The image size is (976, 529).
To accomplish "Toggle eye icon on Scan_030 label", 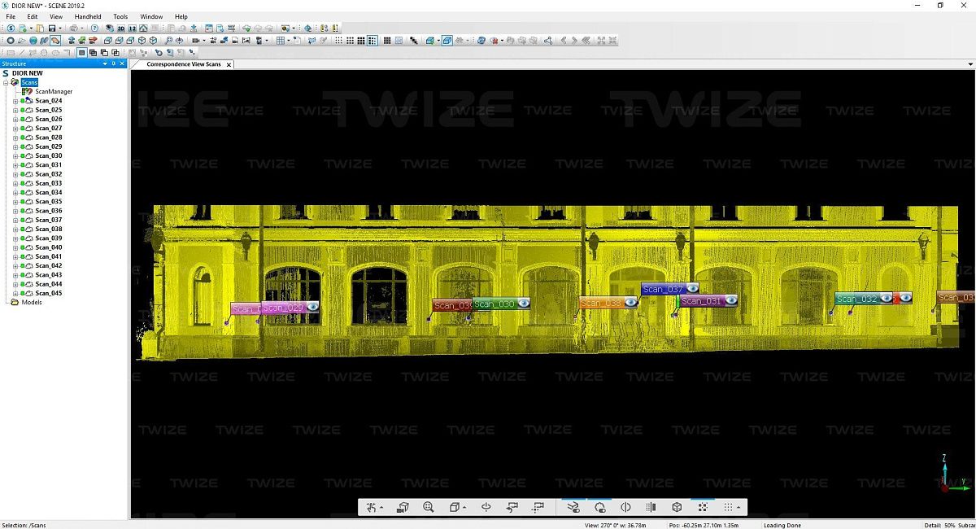I will pyautogui.click(x=524, y=303).
